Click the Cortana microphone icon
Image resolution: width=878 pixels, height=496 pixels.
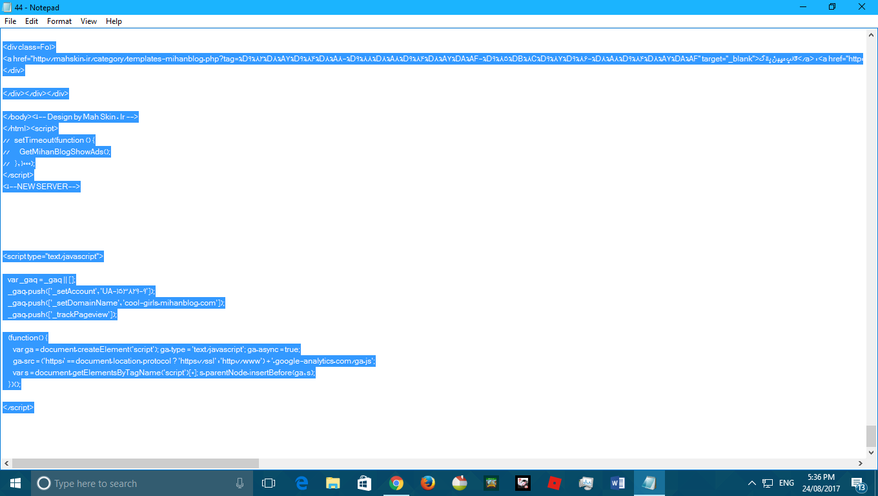240,483
